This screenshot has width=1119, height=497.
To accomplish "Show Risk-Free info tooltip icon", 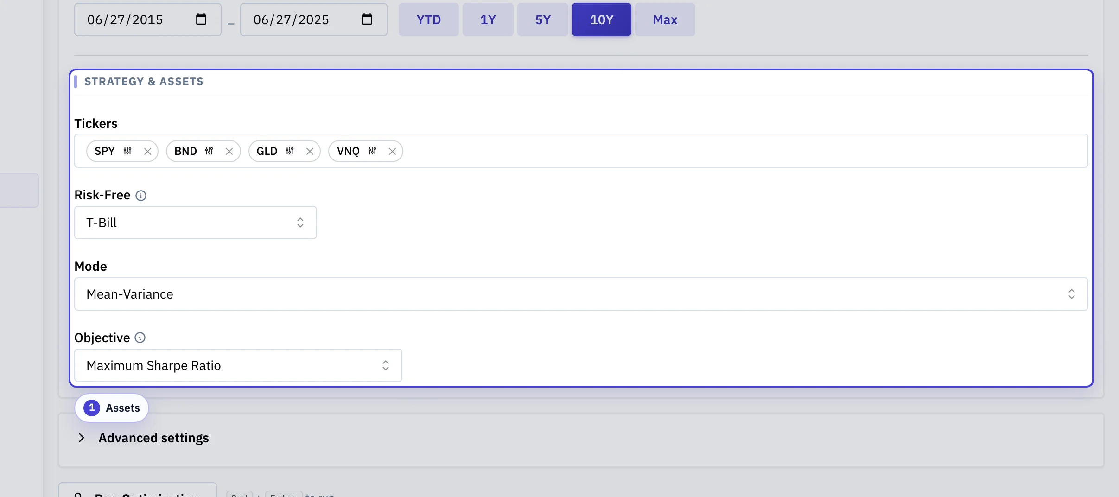I will [141, 196].
